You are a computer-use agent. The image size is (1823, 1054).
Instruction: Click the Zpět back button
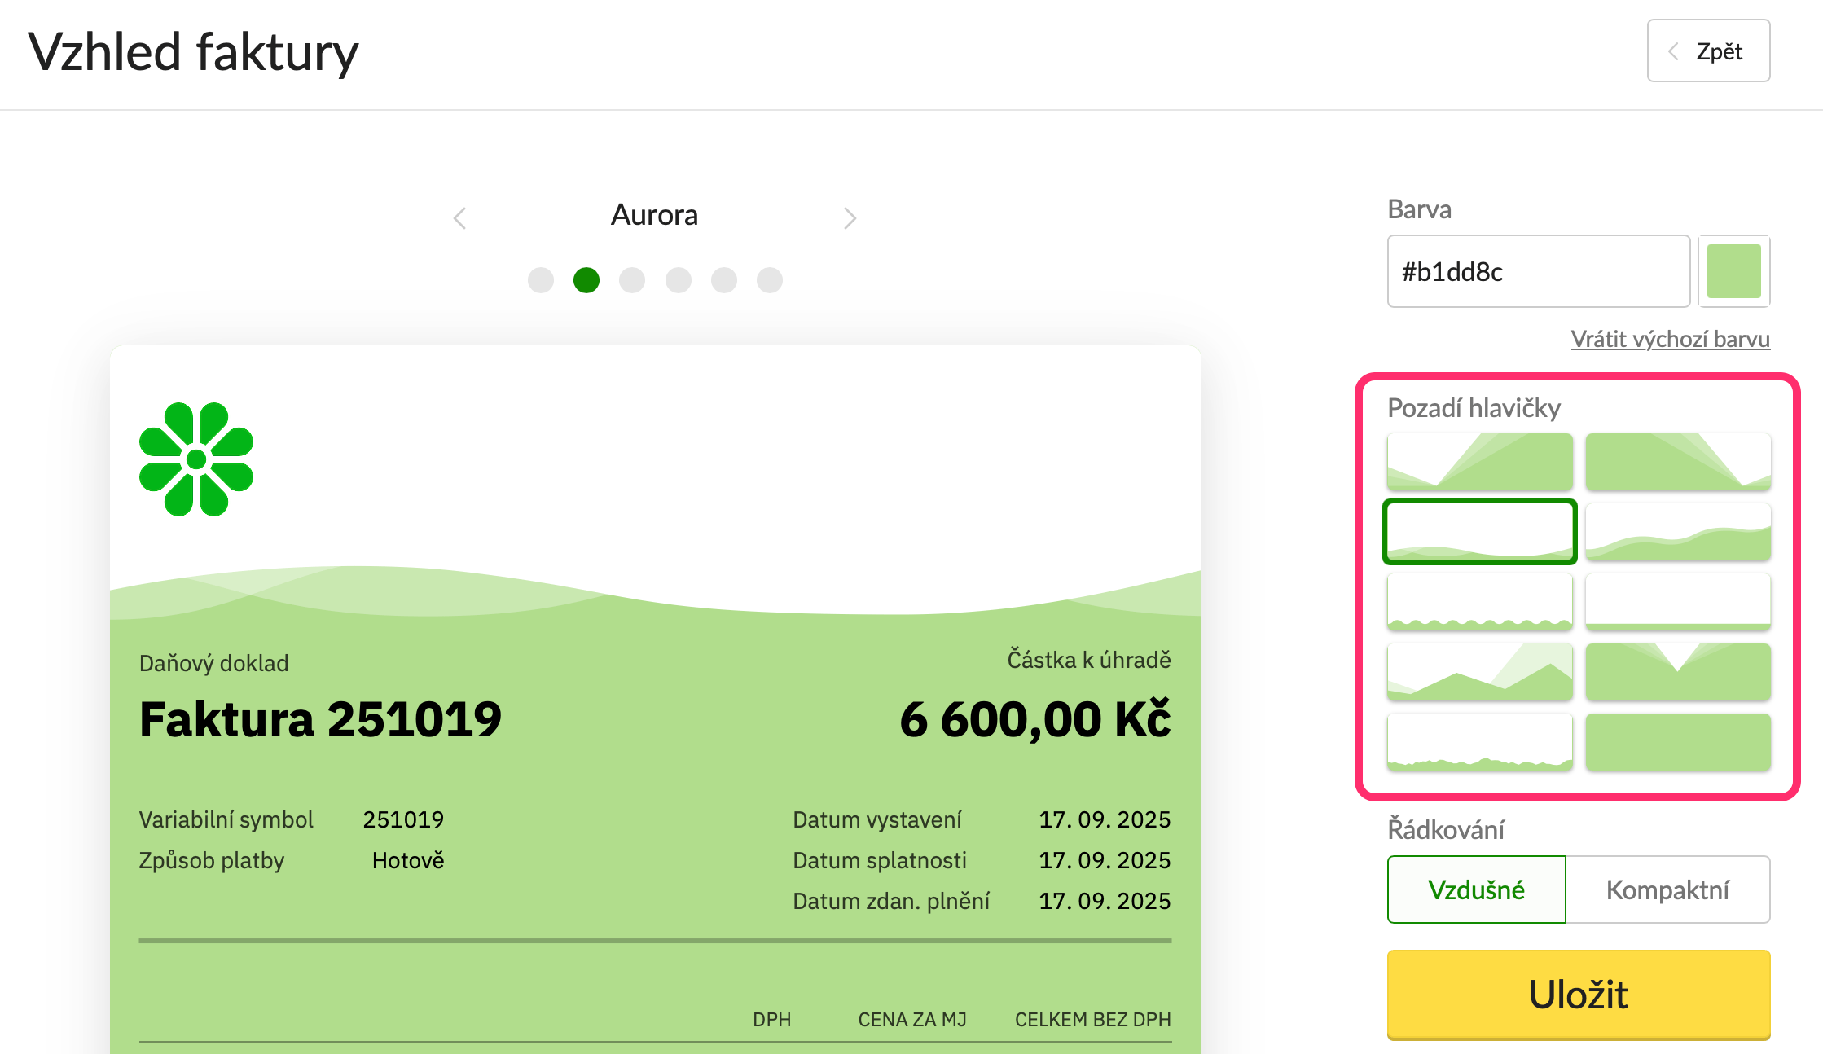1708,51
